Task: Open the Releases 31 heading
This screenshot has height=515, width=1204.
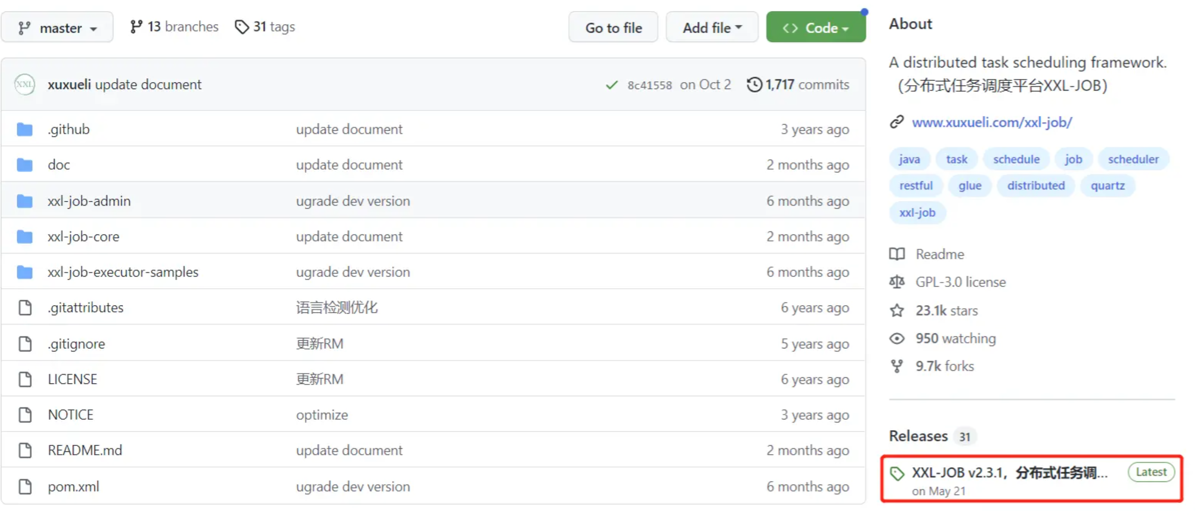Action: tap(933, 436)
